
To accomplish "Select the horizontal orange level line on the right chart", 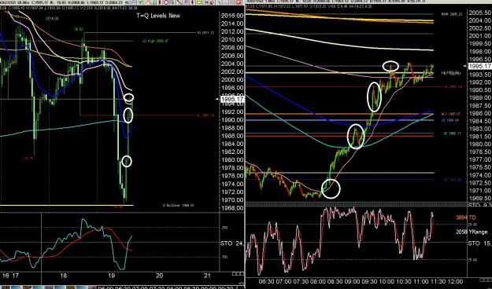I will [x=338, y=114].
